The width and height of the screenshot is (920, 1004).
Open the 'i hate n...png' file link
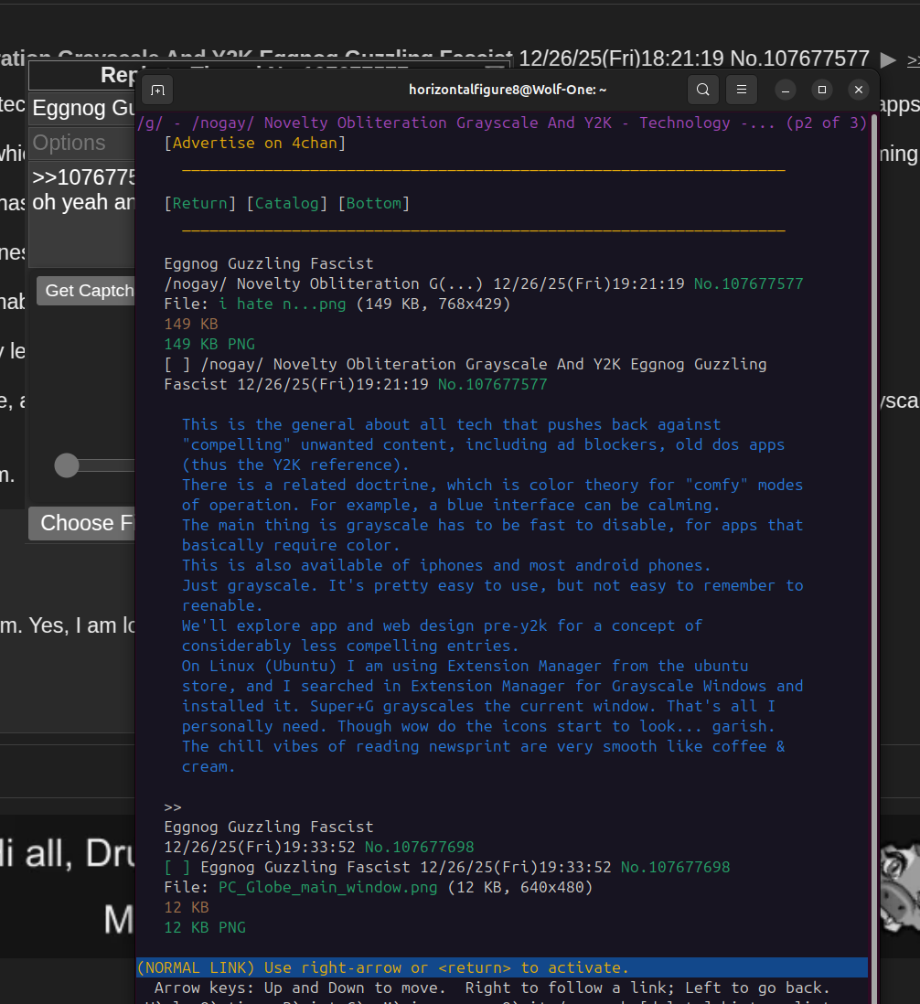[x=283, y=304]
